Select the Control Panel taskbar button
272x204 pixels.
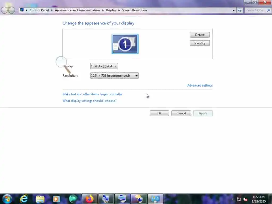coord(155,199)
